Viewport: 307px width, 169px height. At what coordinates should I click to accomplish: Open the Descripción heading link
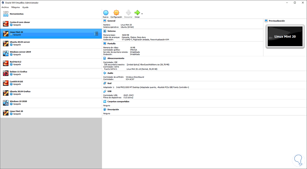(113, 109)
